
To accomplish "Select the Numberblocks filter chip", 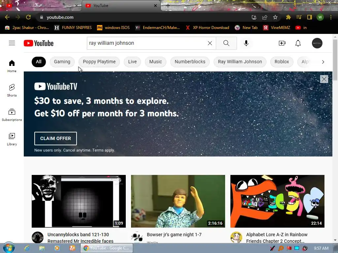I will click(190, 62).
